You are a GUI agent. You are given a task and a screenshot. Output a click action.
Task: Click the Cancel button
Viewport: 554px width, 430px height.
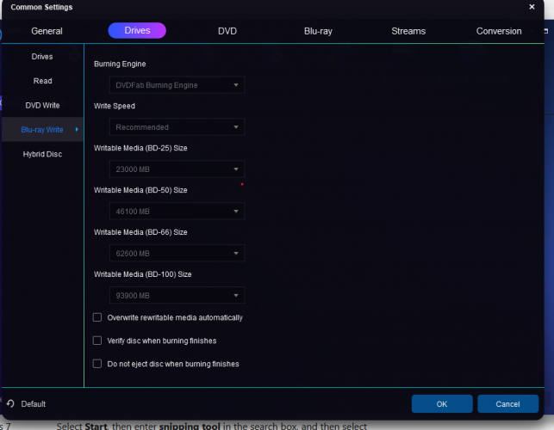point(507,404)
